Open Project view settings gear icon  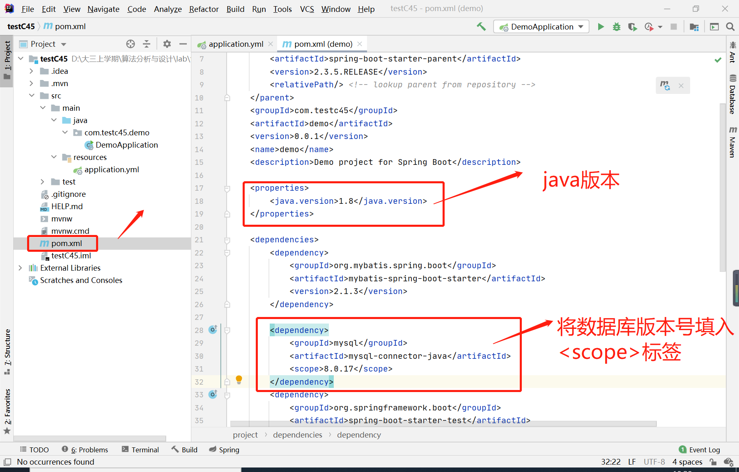(167, 44)
